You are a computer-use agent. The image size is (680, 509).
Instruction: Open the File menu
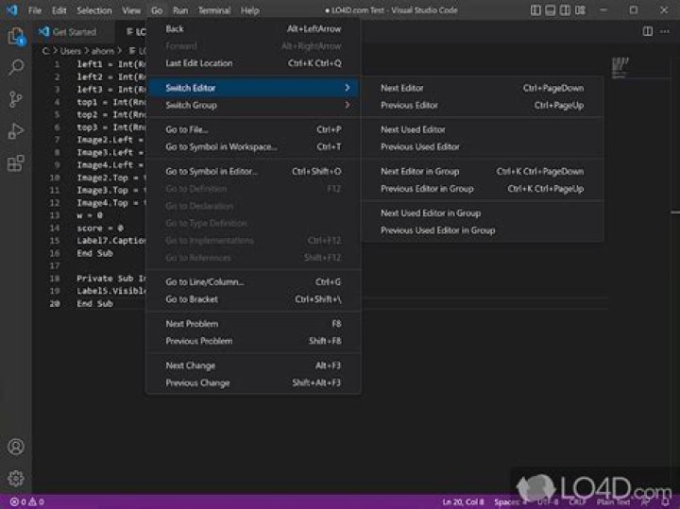tap(35, 10)
